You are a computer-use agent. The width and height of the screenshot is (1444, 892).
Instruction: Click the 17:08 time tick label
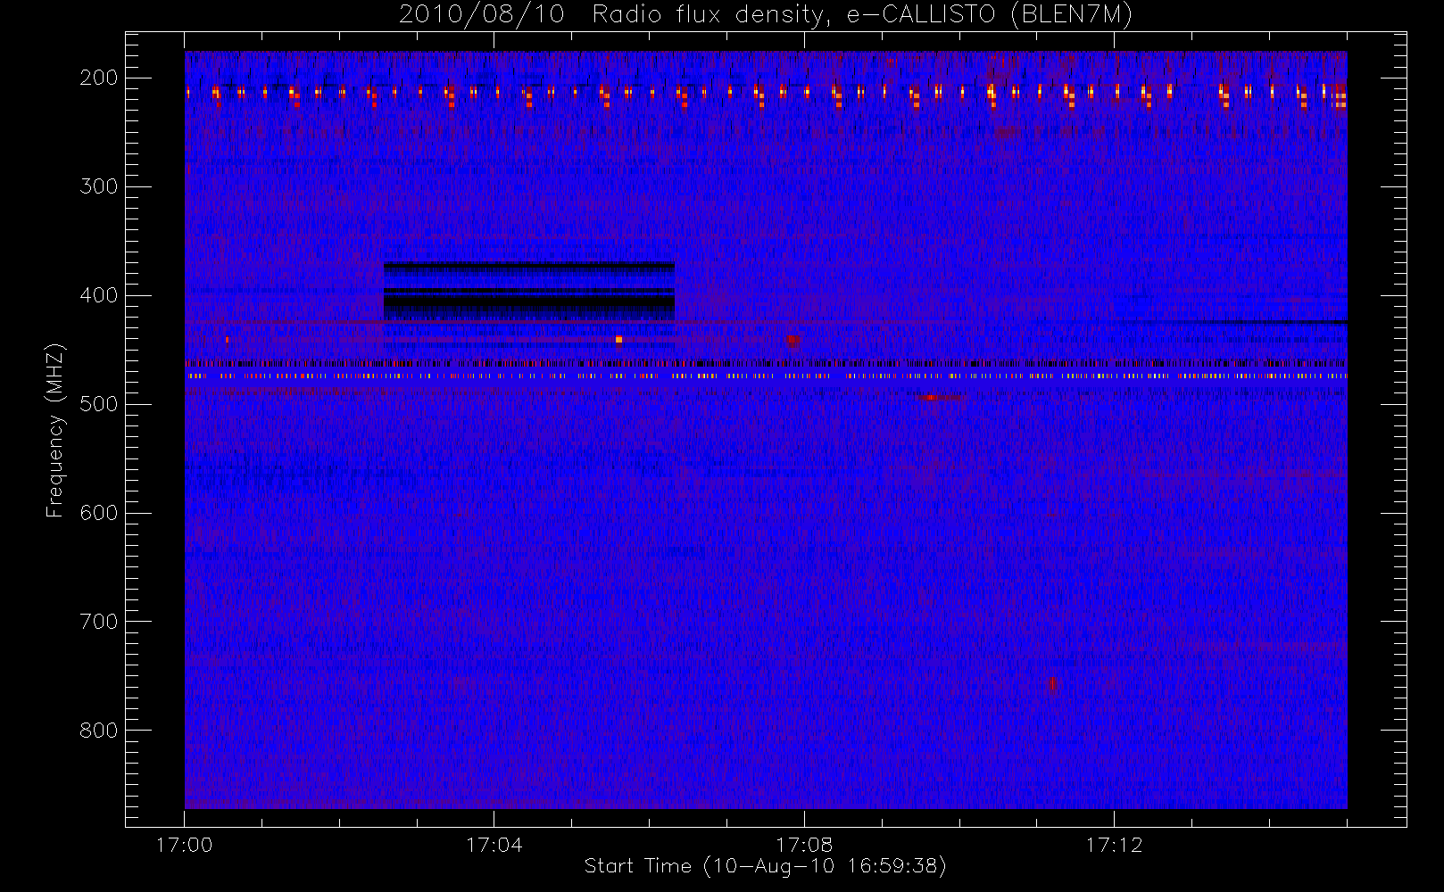click(x=804, y=845)
